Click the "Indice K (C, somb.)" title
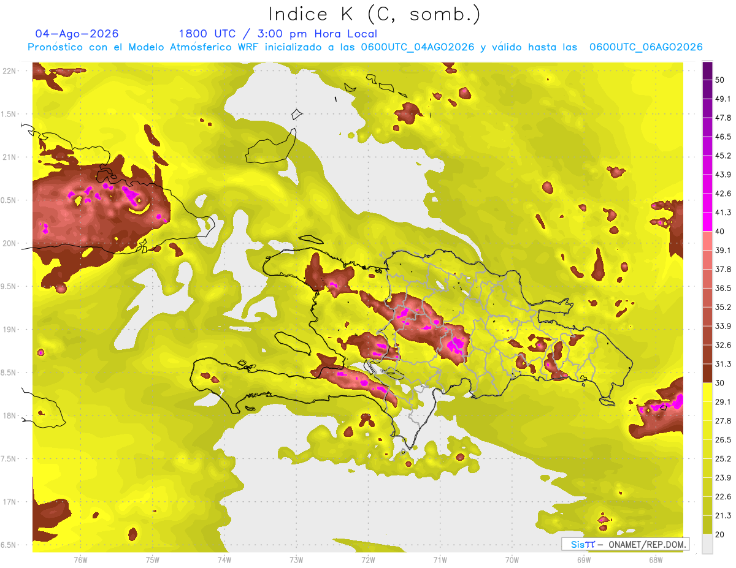The width and height of the screenshot is (736, 568). (x=375, y=14)
